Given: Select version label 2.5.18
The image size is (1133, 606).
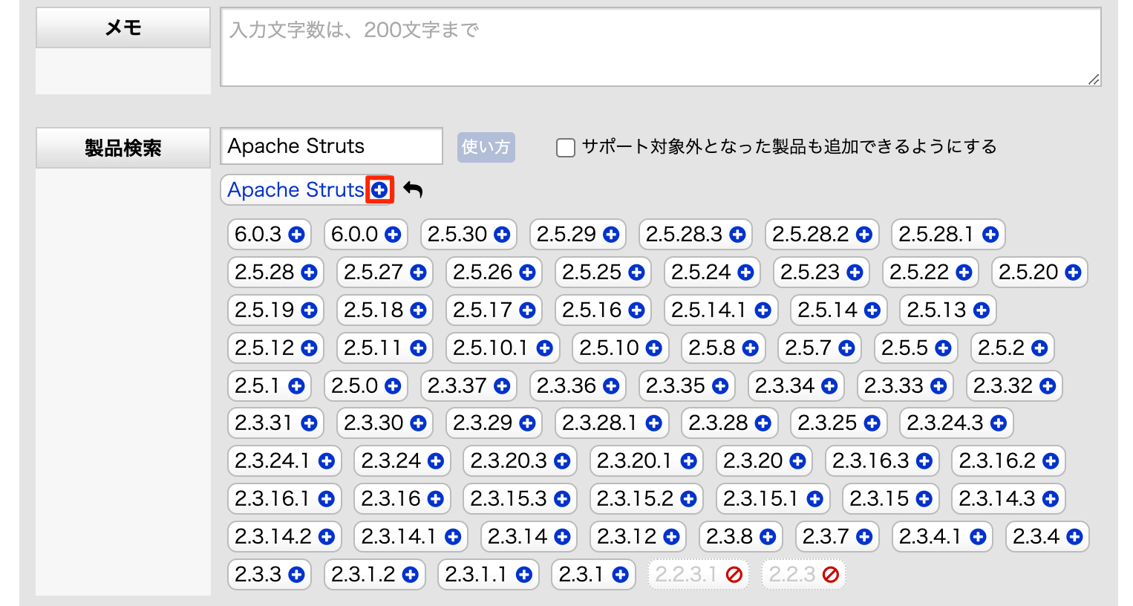Looking at the screenshot, I should [x=373, y=310].
